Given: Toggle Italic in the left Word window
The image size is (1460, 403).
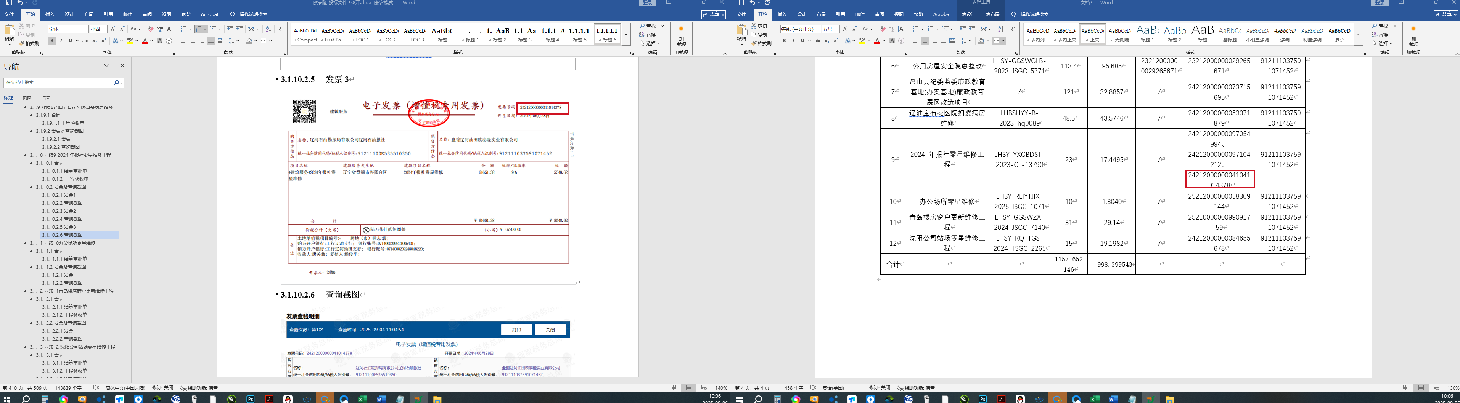Looking at the screenshot, I should point(61,41).
